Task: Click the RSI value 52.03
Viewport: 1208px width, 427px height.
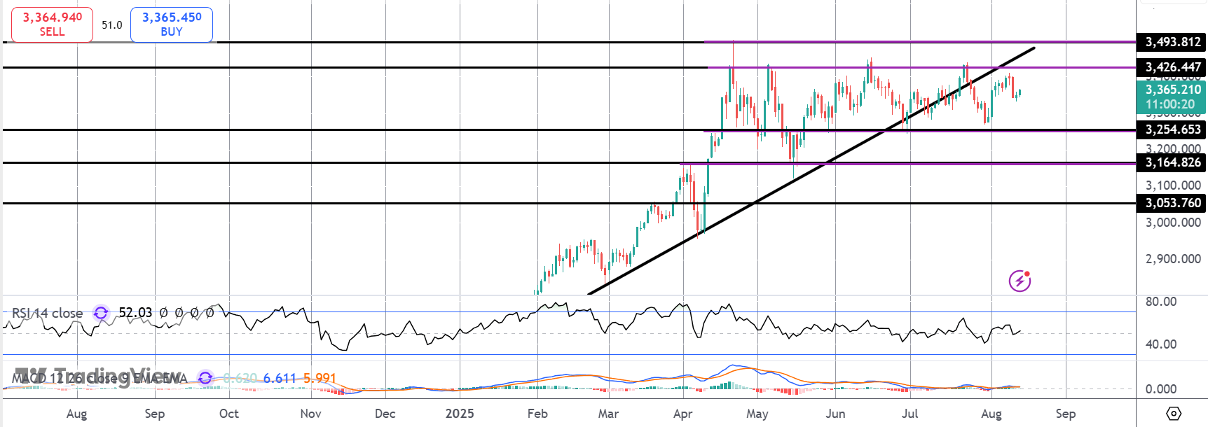Action: 135,313
